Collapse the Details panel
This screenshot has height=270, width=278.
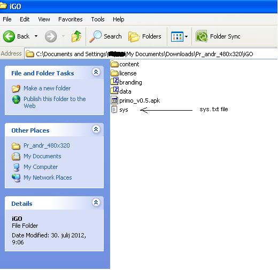96,202
